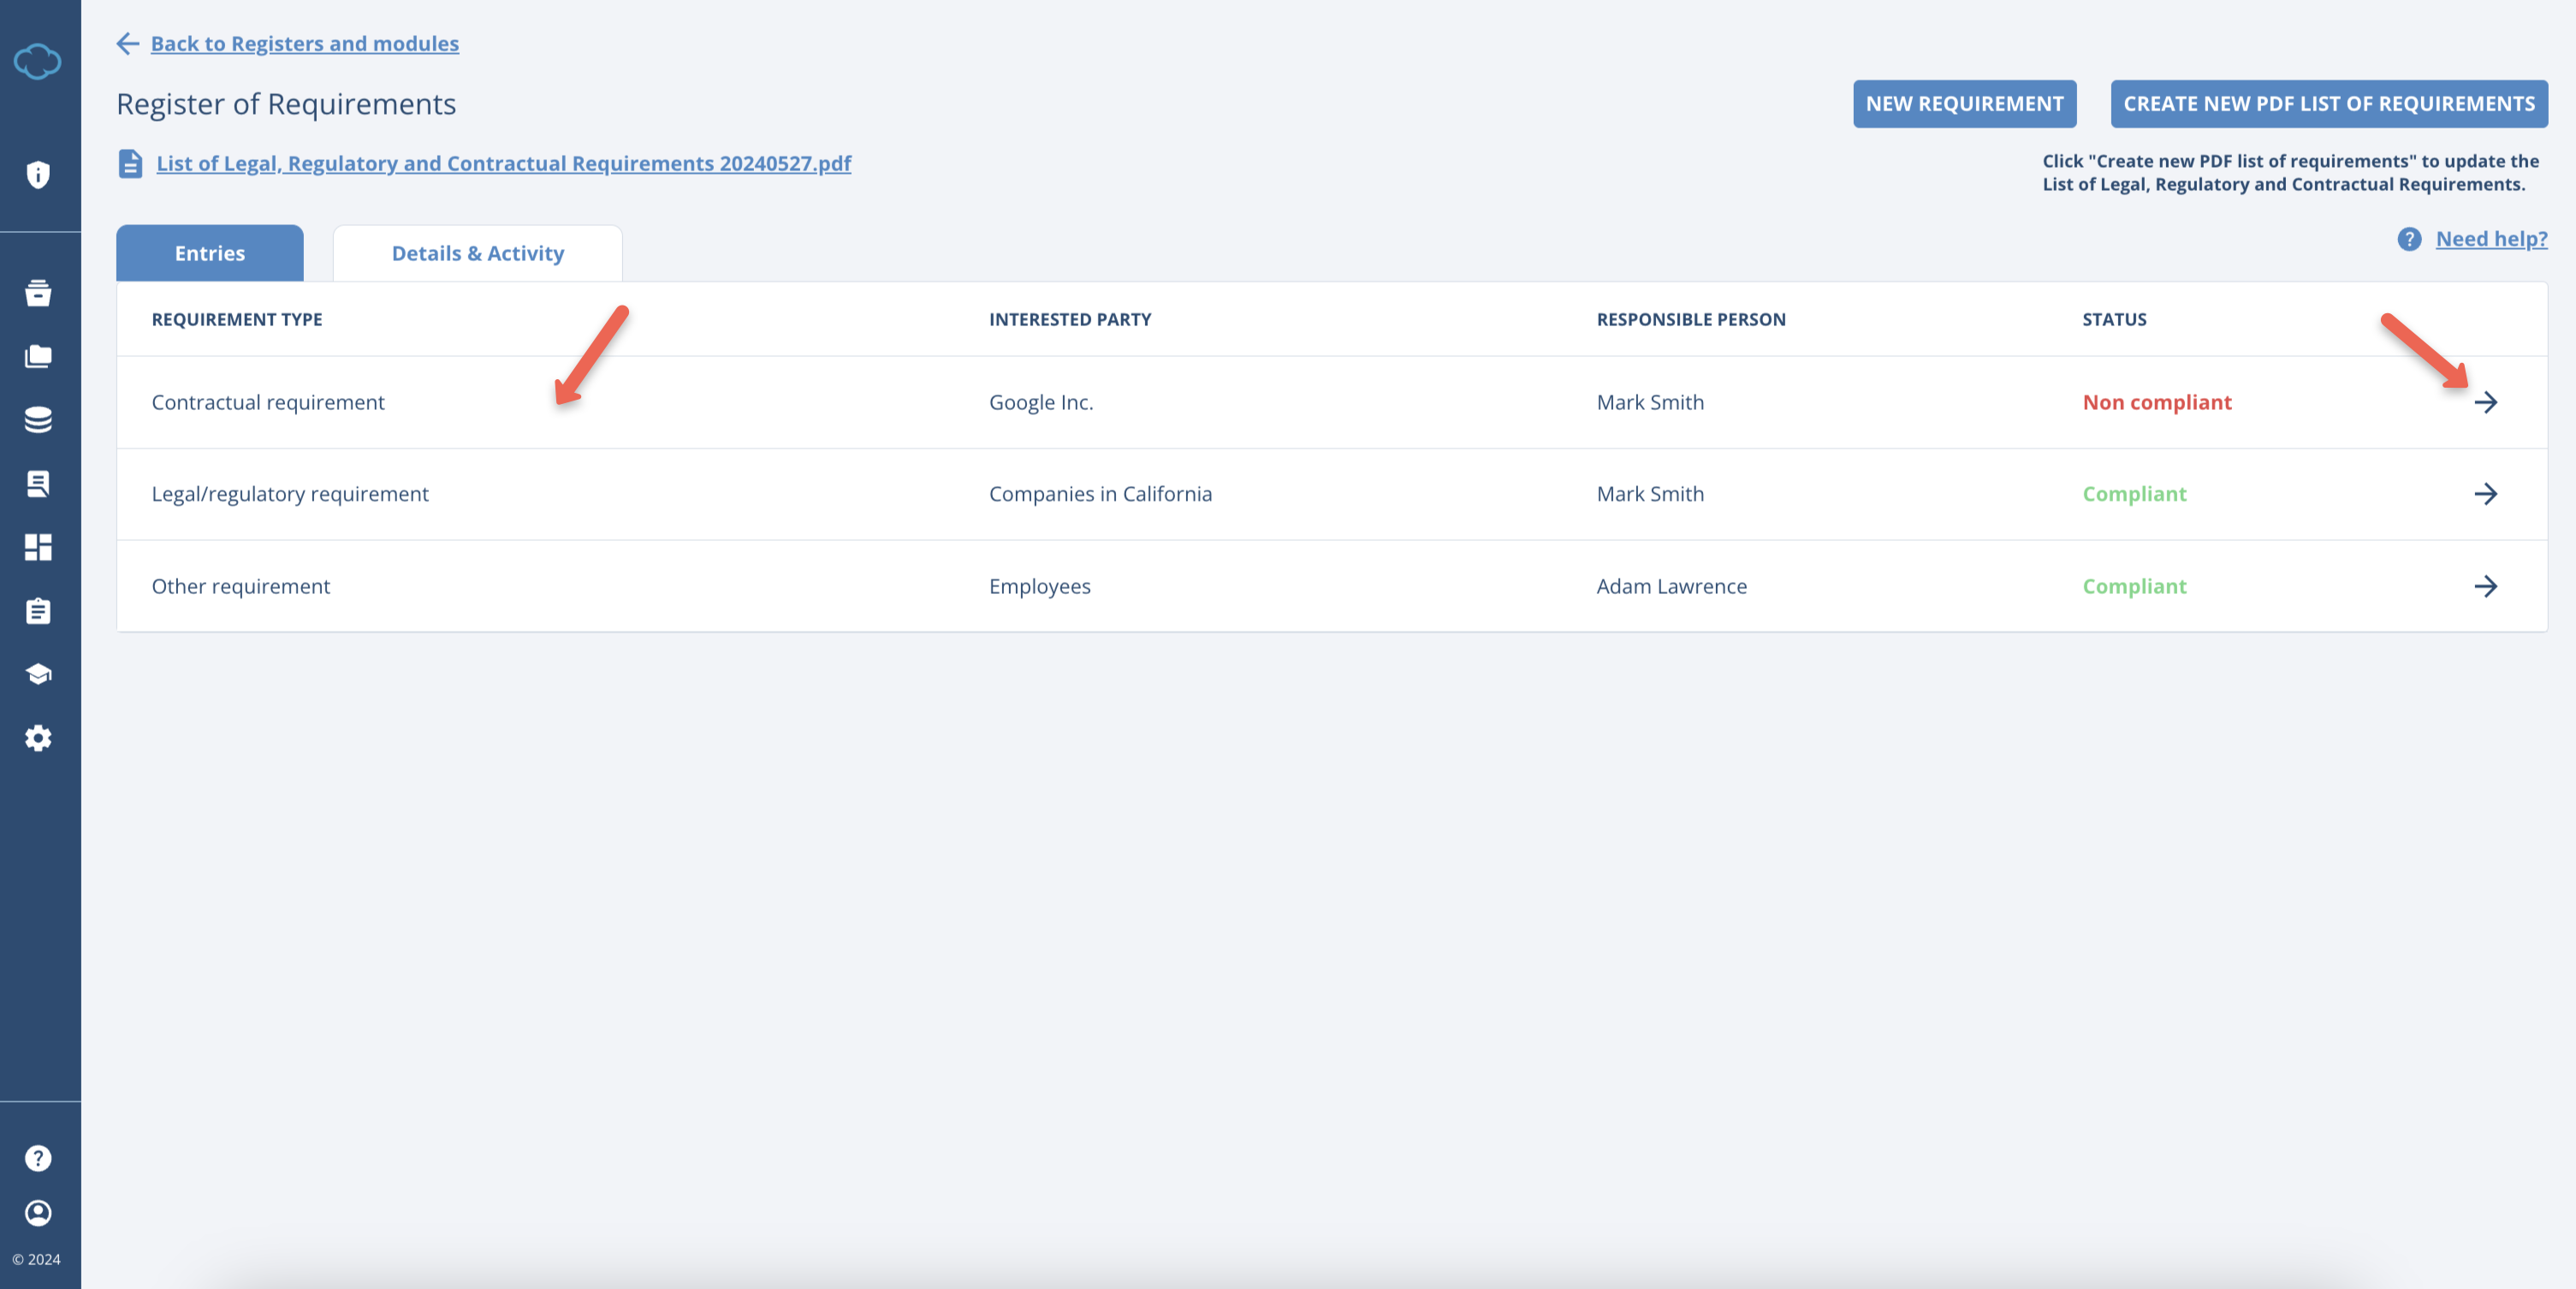Click the cloud logo in the sidebar
Screen dimensions: 2576x1289
(38, 62)
